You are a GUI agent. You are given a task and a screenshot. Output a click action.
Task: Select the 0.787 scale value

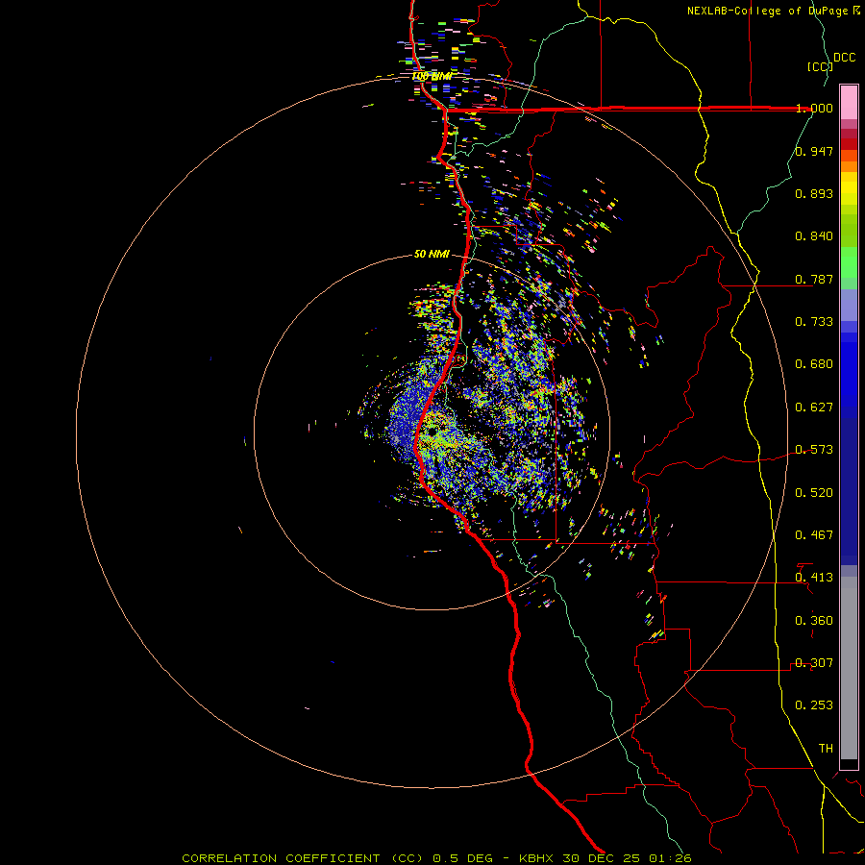tap(814, 279)
